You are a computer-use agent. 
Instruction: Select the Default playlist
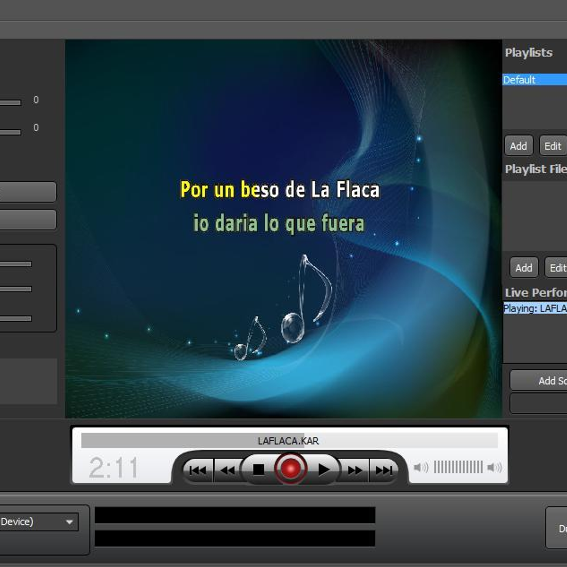click(x=534, y=80)
